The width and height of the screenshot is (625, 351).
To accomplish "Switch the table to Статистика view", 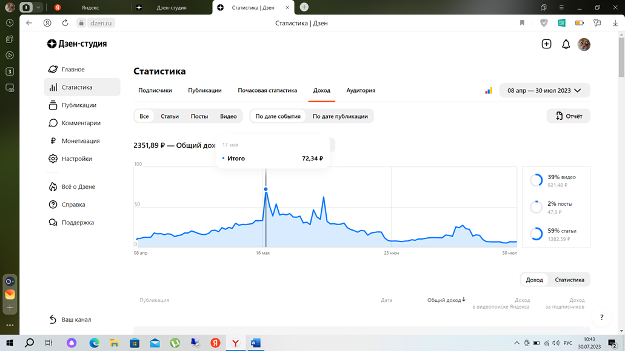I will point(570,280).
